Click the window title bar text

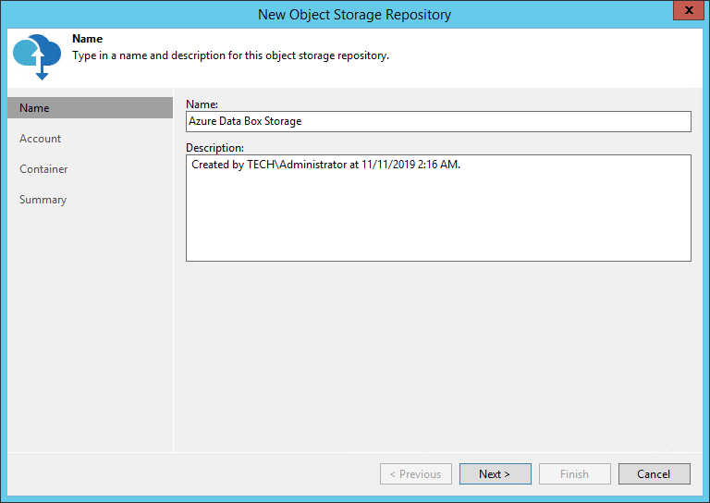354,14
